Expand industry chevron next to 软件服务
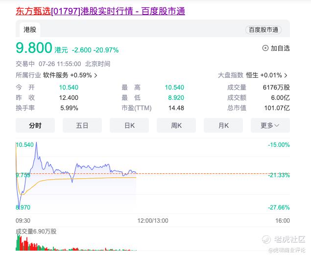Viewport: 311px width, 257px height. coord(96,75)
